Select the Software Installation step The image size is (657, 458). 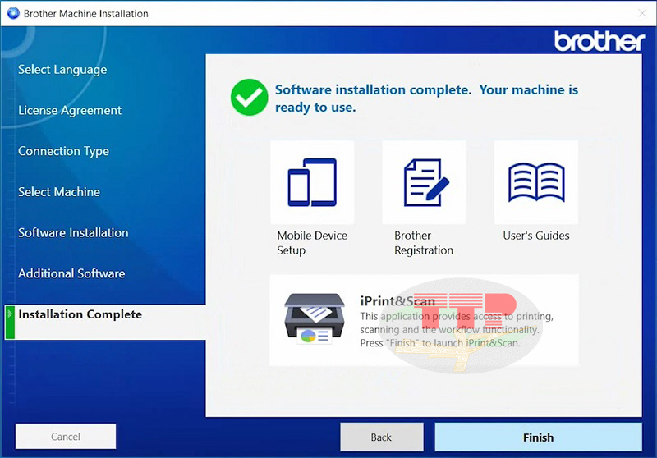tap(73, 232)
